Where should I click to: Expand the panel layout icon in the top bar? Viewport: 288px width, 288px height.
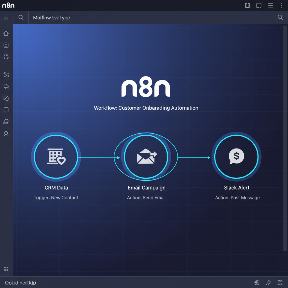coord(259,5)
